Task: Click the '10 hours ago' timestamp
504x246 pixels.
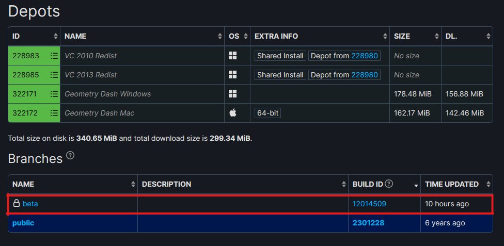Action: tap(447, 204)
